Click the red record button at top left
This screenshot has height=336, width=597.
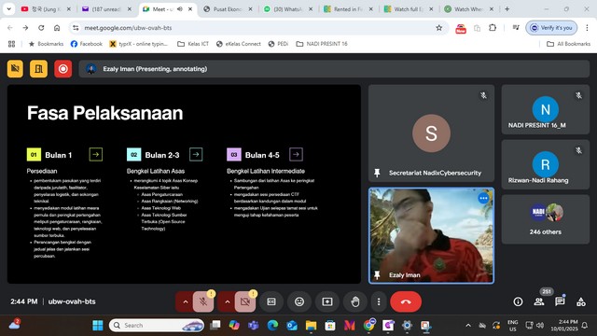pos(62,69)
